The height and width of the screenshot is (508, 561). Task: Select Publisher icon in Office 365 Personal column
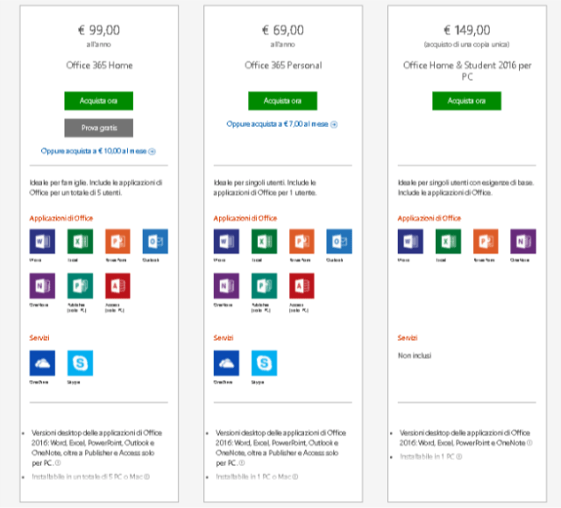point(264,287)
